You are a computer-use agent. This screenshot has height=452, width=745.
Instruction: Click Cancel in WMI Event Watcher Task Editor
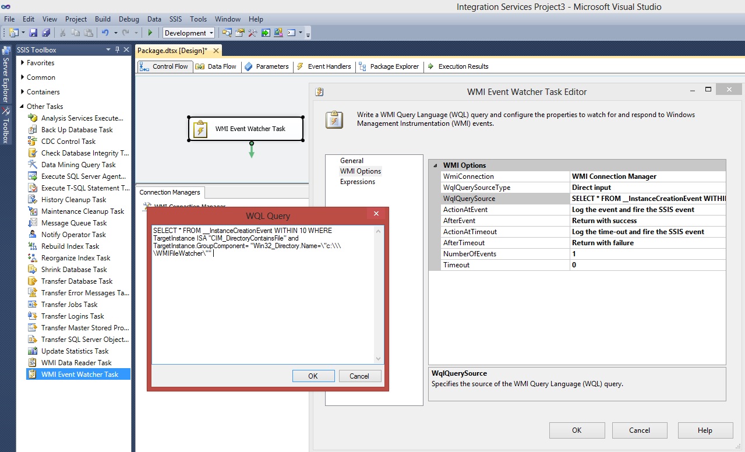pyautogui.click(x=640, y=430)
